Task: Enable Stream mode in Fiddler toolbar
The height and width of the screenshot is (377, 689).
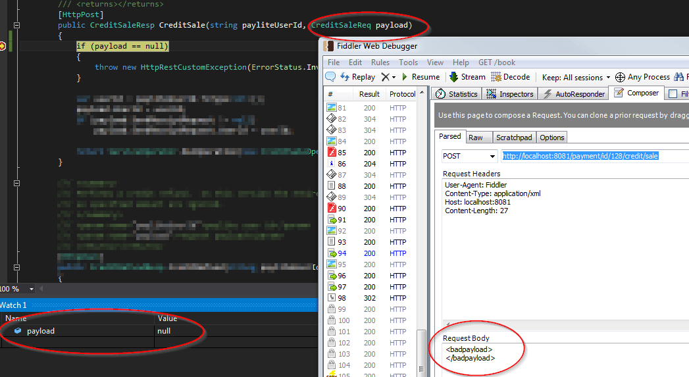Action: 467,77
